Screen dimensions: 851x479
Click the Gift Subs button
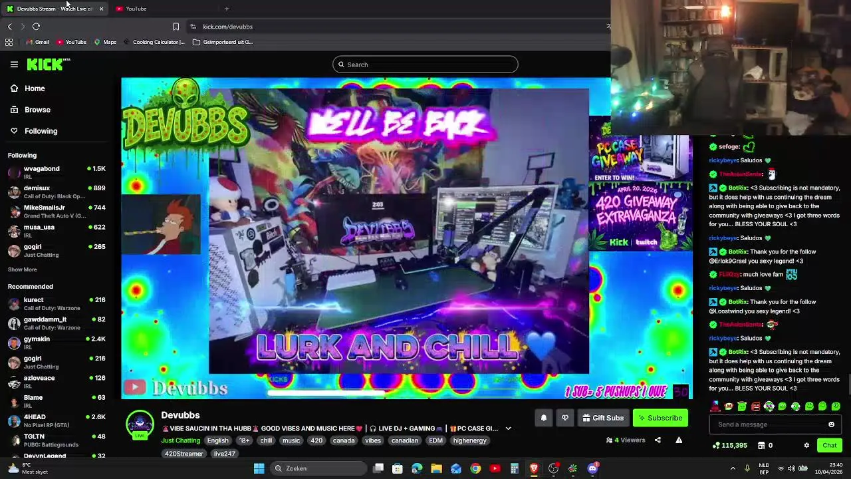pos(603,418)
